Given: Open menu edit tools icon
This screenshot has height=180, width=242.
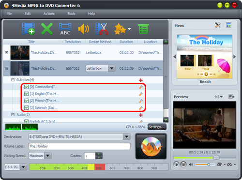Looking at the screenshot, I should [x=218, y=25].
